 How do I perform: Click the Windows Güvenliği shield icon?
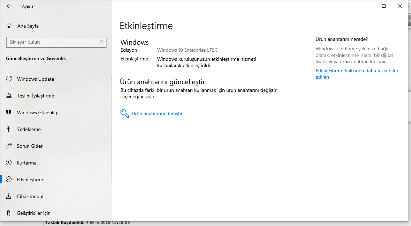[x=9, y=112]
